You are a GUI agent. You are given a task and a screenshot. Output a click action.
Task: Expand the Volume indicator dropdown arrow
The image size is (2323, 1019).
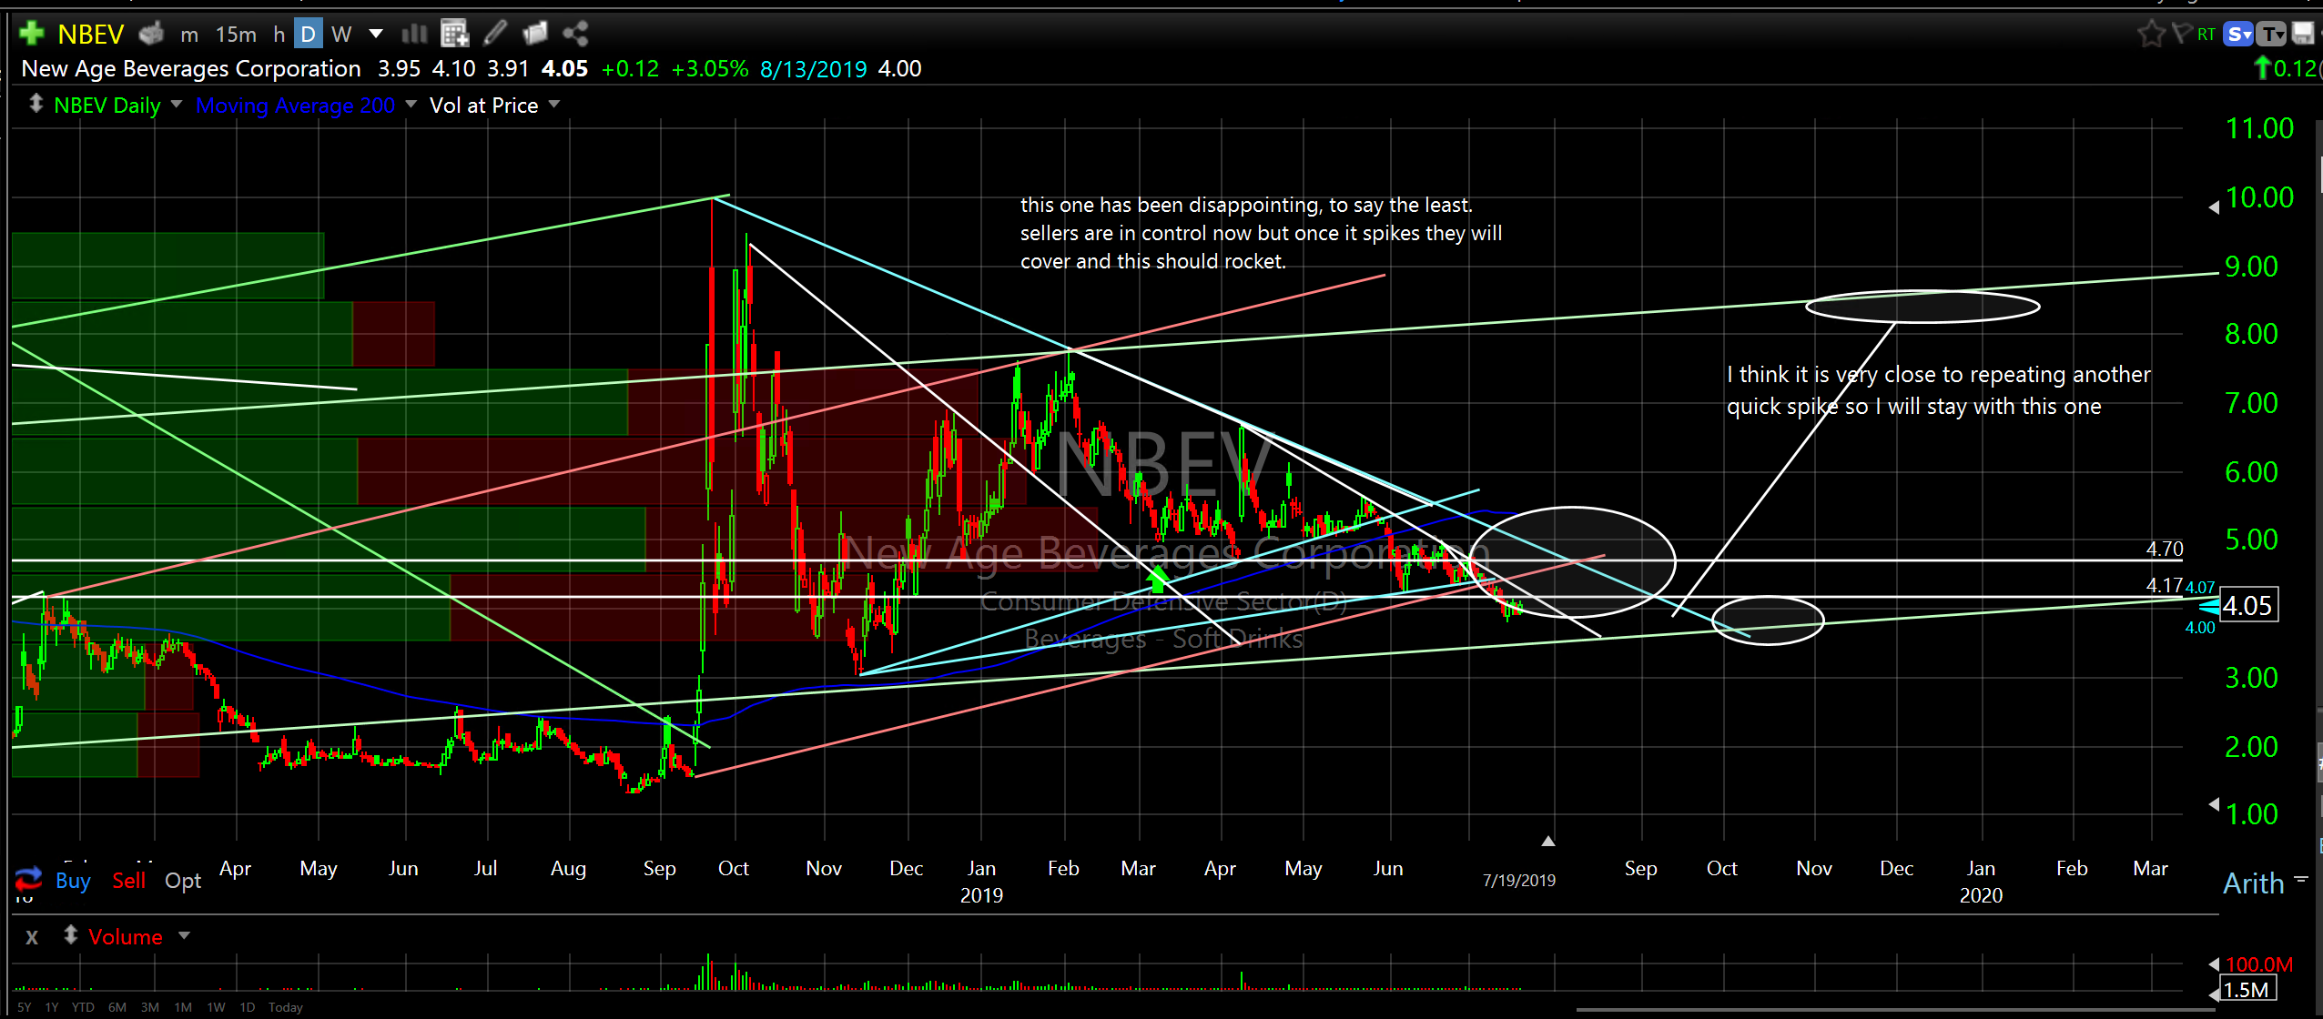[184, 935]
